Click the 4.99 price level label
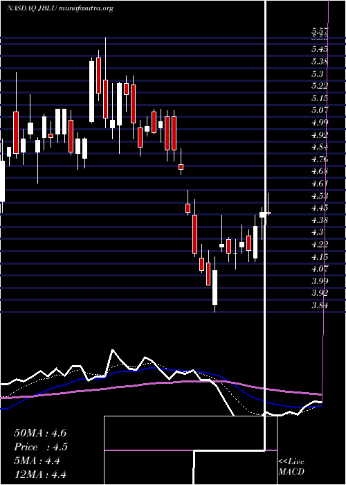 pos(320,122)
